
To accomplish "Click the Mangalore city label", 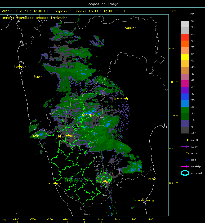I will click(x=55, y=184).
